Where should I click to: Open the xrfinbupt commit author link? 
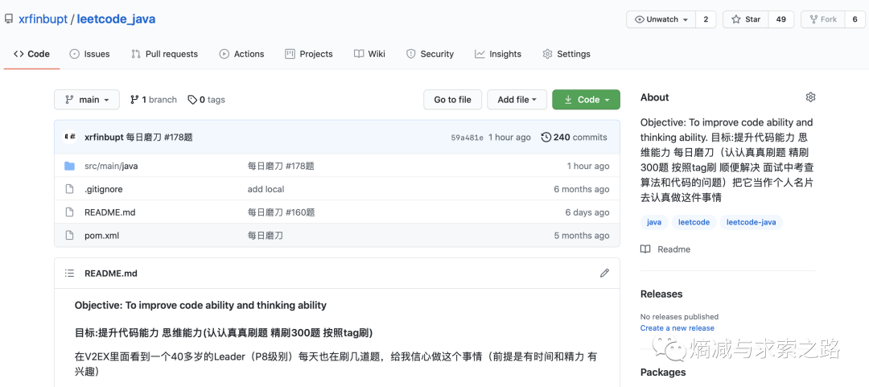click(x=104, y=138)
